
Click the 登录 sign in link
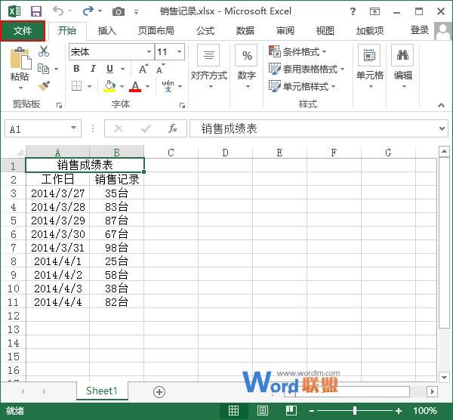point(420,30)
